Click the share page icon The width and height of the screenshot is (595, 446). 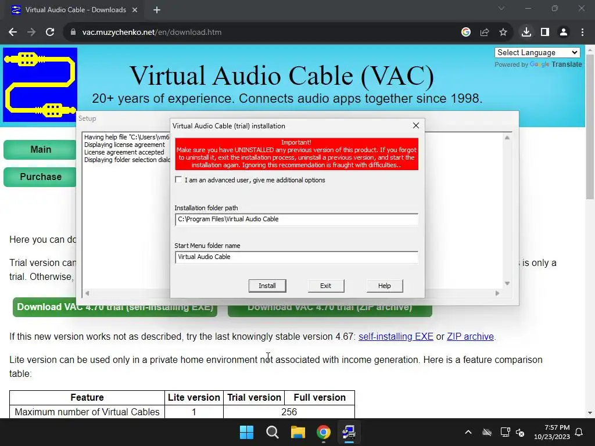coord(485,33)
